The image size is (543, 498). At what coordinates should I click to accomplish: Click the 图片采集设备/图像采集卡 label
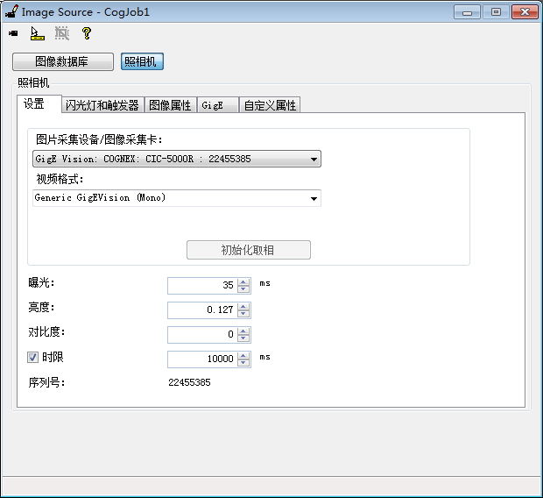pos(99,139)
